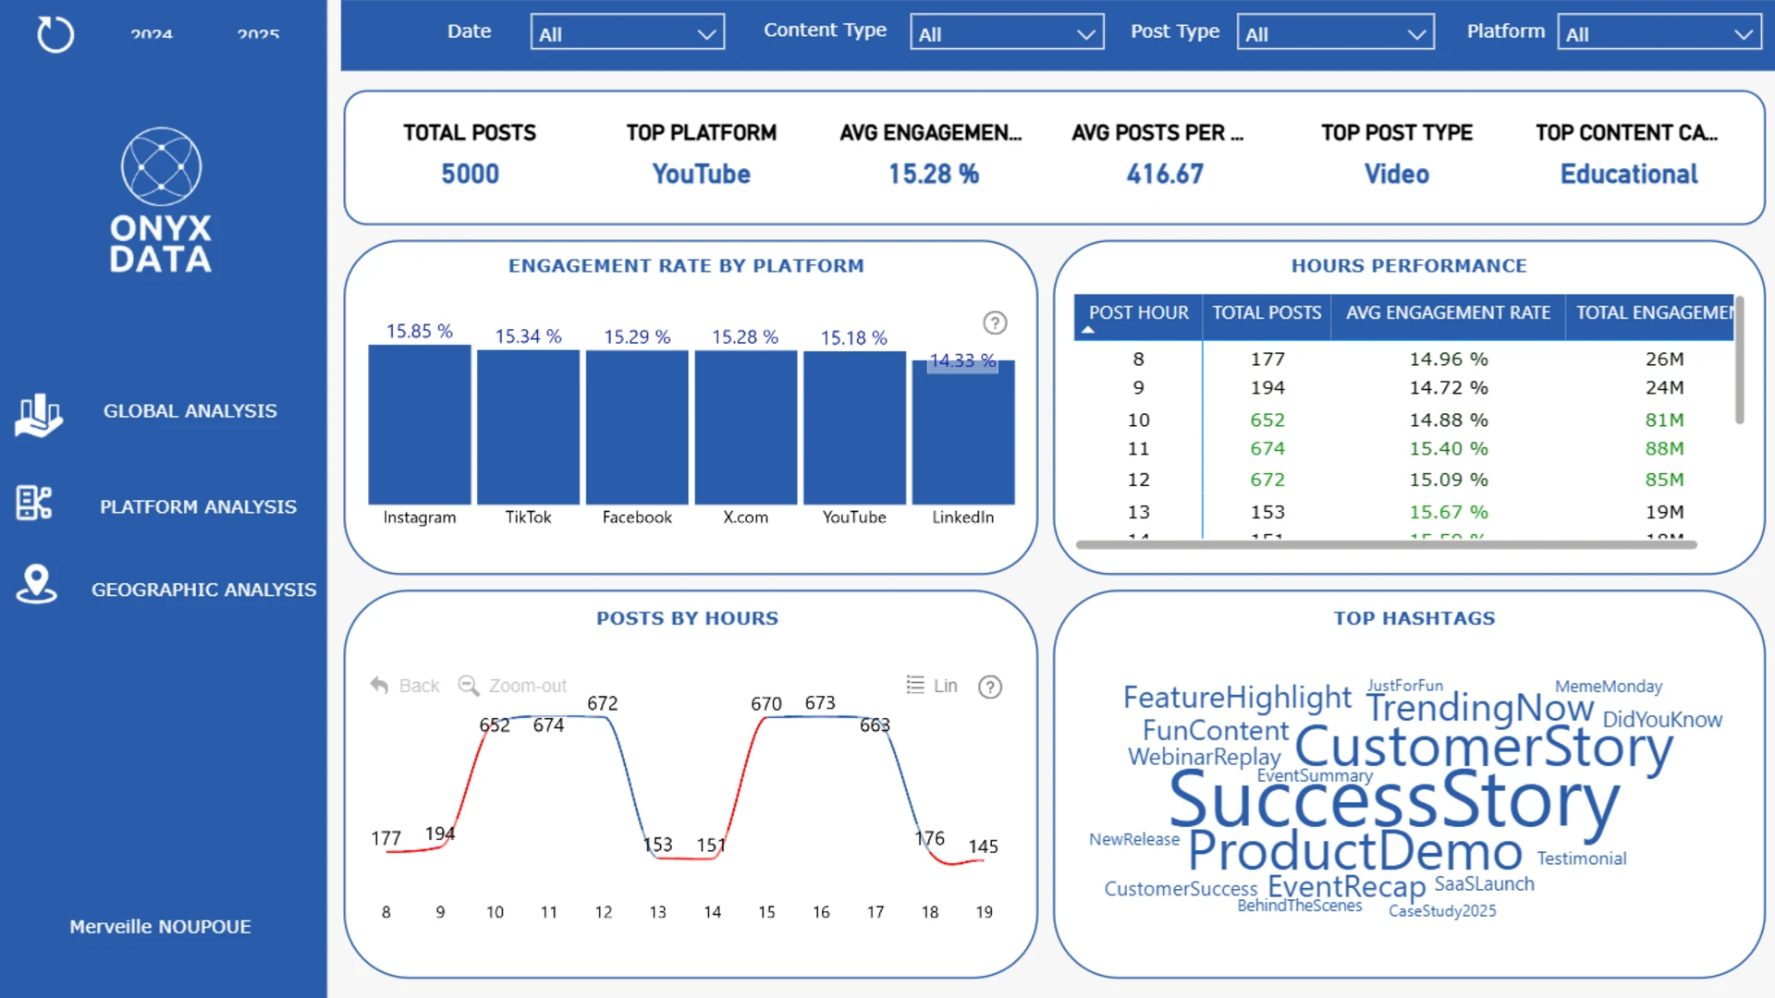Click the reset refresh arrow icon
Viewport: 1775px width, 998px height.
[55, 35]
